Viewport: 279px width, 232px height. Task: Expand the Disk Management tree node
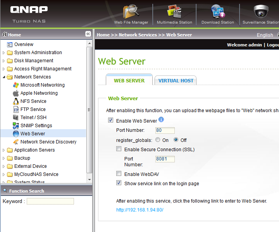click(x=4, y=61)
